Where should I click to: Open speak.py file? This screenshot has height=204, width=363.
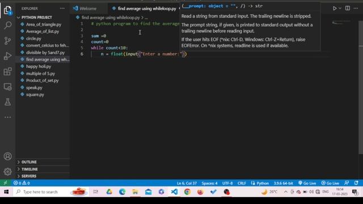[34, 88]
